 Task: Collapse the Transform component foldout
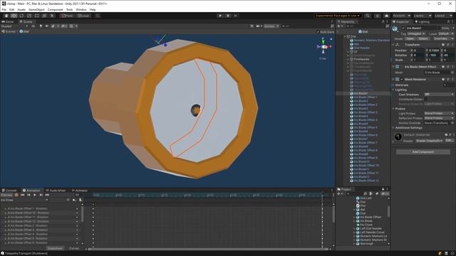coord(393,45)
